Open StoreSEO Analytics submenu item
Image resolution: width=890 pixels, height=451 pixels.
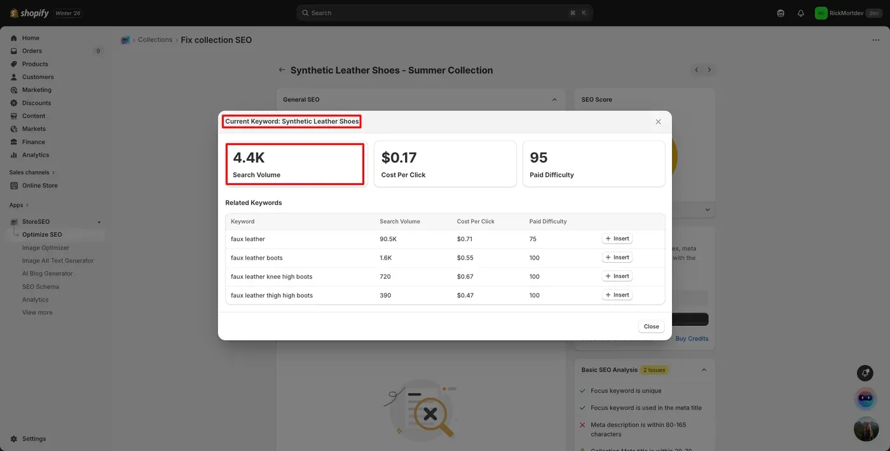pyautogui.click(x=36, y=300)
